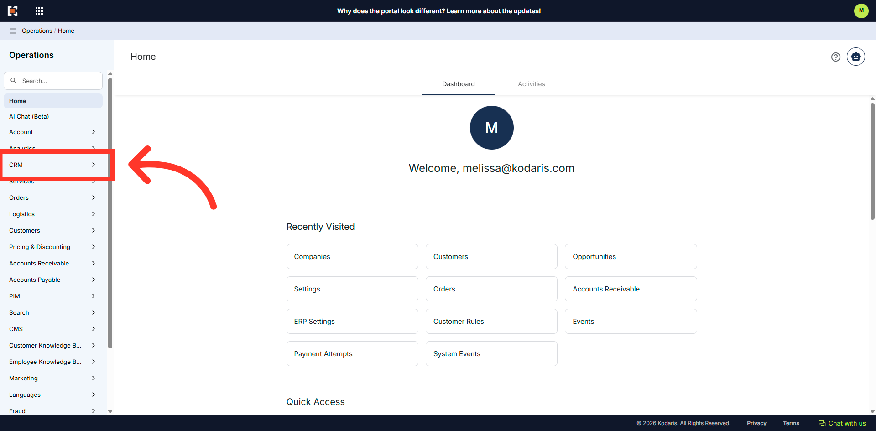The width and height of the screenshot is (876, 431).
Task: Open the Customer Rules card
Action: [x=491, y=322]
